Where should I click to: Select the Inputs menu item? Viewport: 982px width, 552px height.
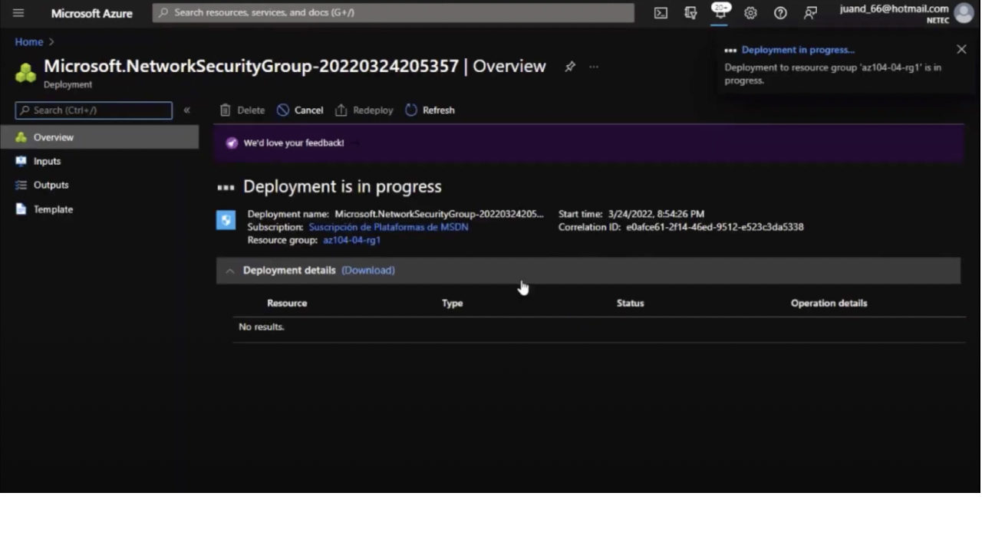click(47, 161)
